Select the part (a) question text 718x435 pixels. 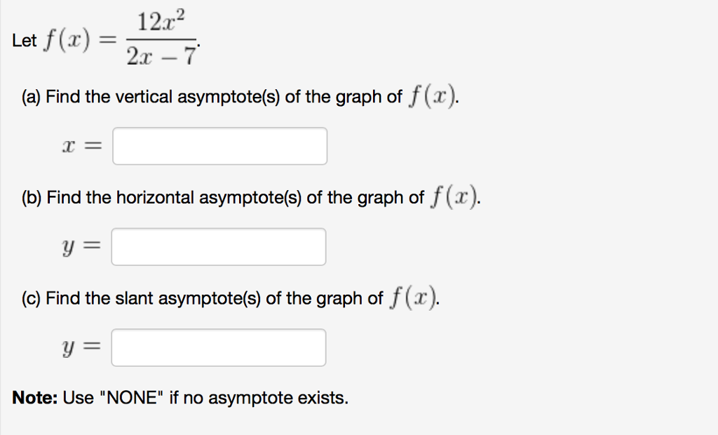pyautogui.click(x=238, y=96)
